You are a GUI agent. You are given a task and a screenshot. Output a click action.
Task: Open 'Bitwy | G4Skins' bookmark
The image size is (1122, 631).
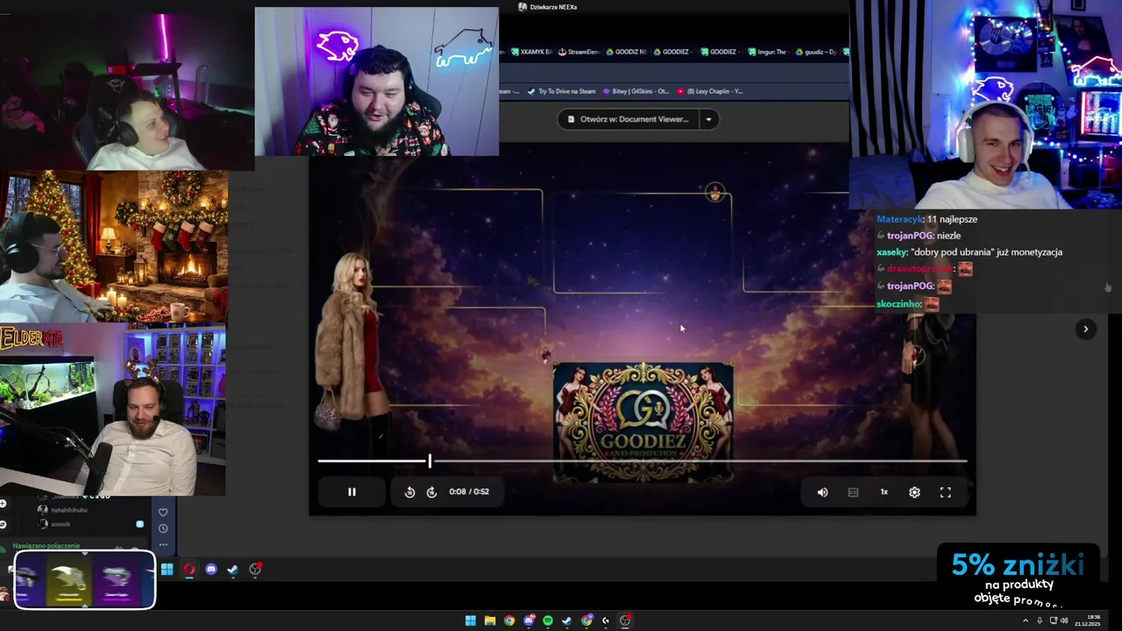pos(635,91)
